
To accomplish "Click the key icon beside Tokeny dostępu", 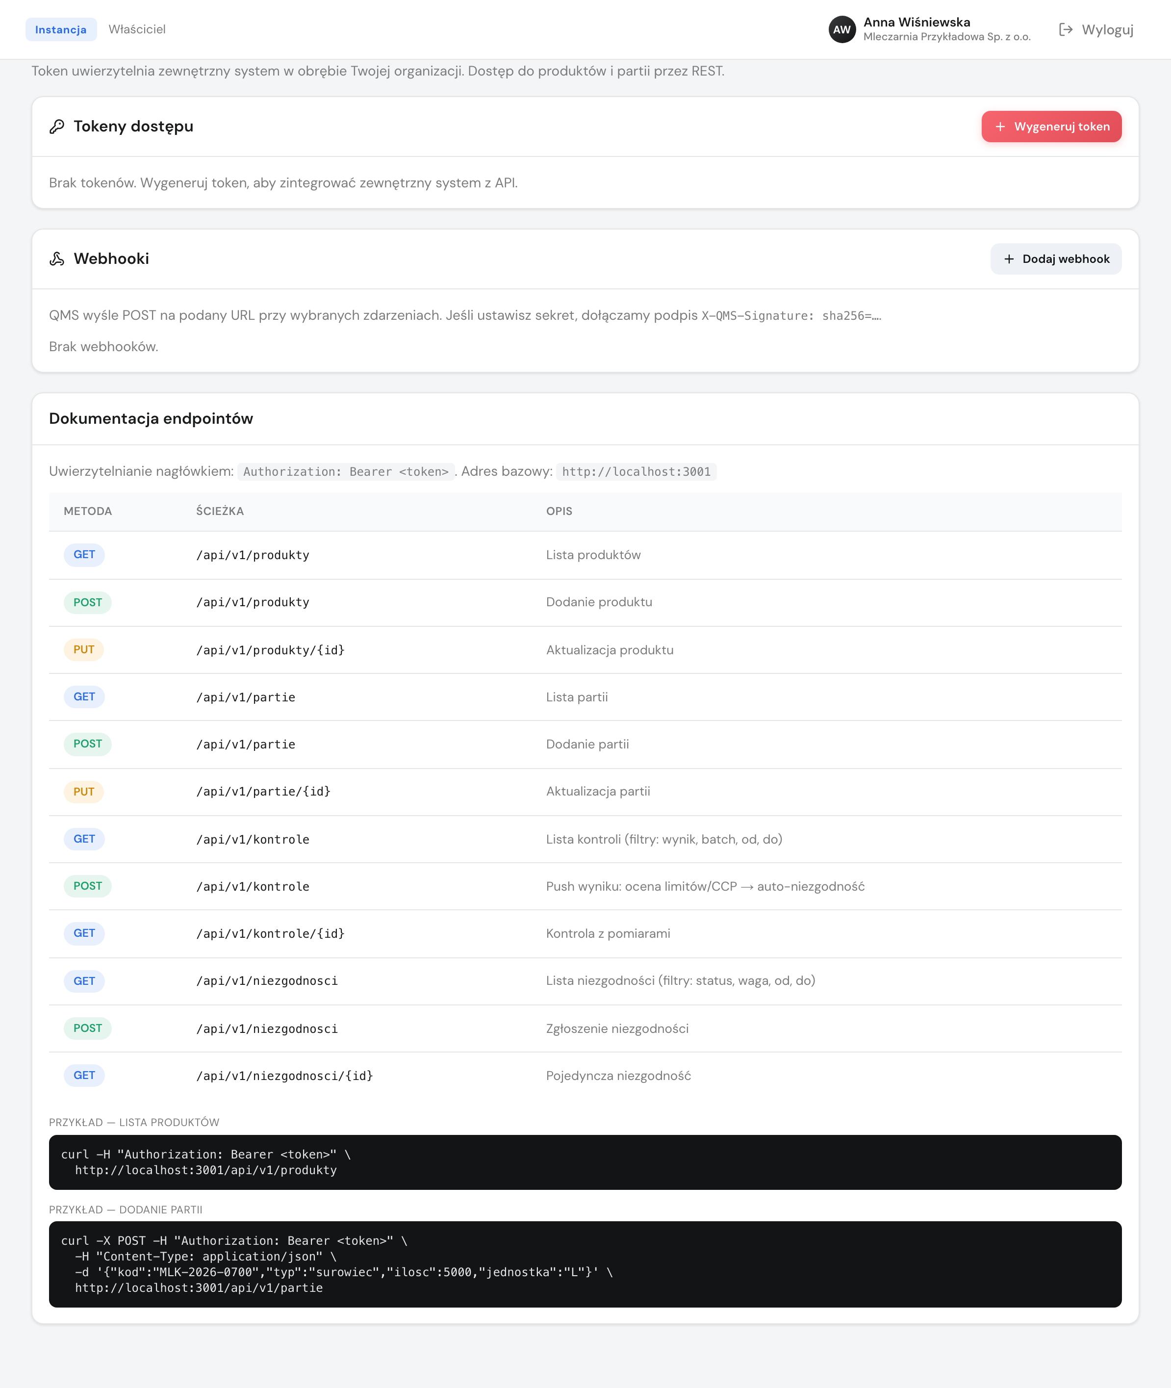I will [x=57, y=126].
